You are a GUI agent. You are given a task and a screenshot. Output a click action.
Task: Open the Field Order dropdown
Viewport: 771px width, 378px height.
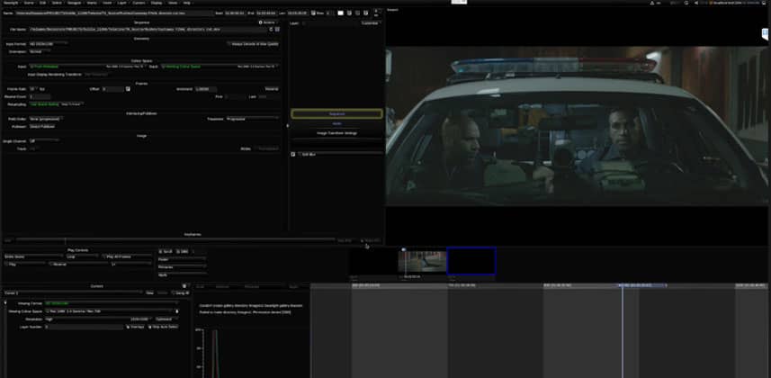[x=45, y=119]
